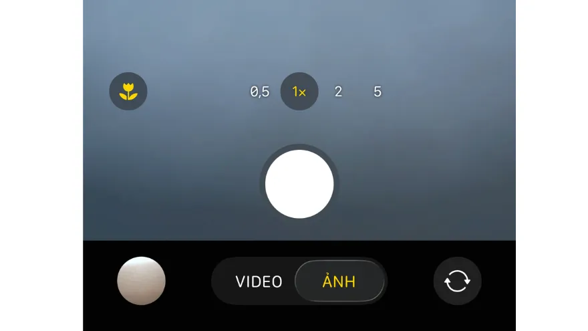588x331 pixels.
Task: Tap the VIDEO label in mode switcher
Action: 259,282
